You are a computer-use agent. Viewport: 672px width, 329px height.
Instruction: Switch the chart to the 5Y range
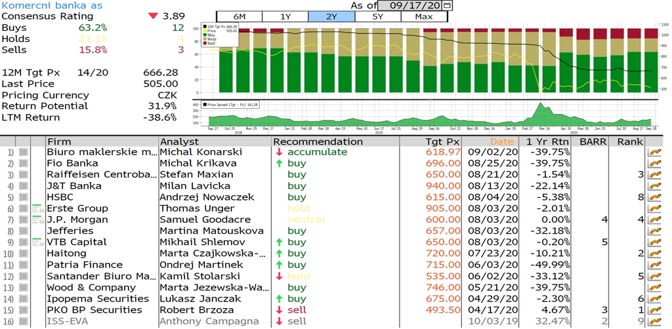[378, 16]
